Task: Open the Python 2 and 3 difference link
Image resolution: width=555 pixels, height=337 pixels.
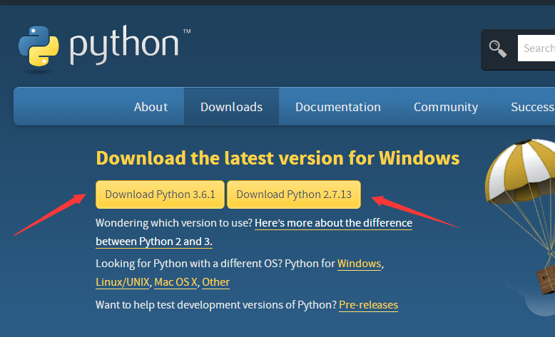Action: [x=333, y=223]
